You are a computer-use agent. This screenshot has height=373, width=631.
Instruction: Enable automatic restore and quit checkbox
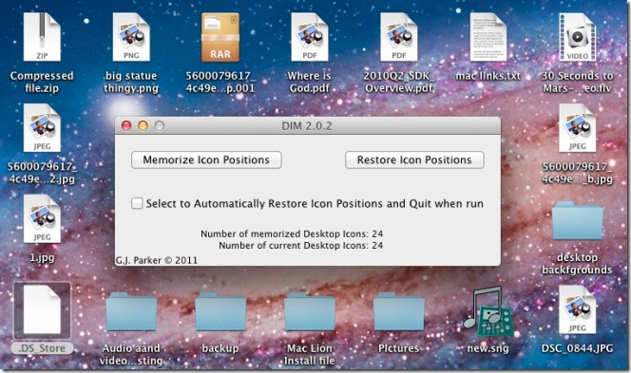click(137, 203)
